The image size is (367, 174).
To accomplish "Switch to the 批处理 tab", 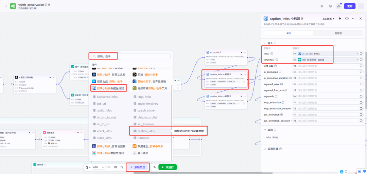I will point(338,33).
